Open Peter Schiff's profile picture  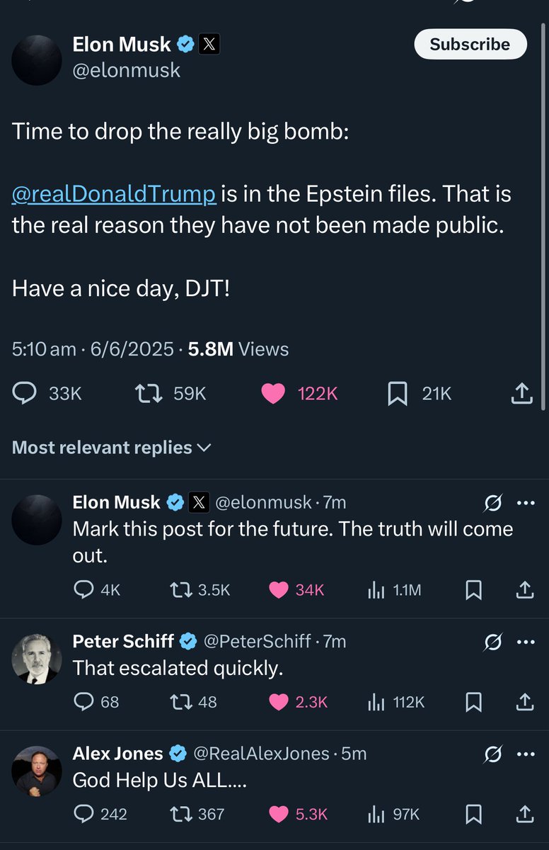tap(37, 659)
